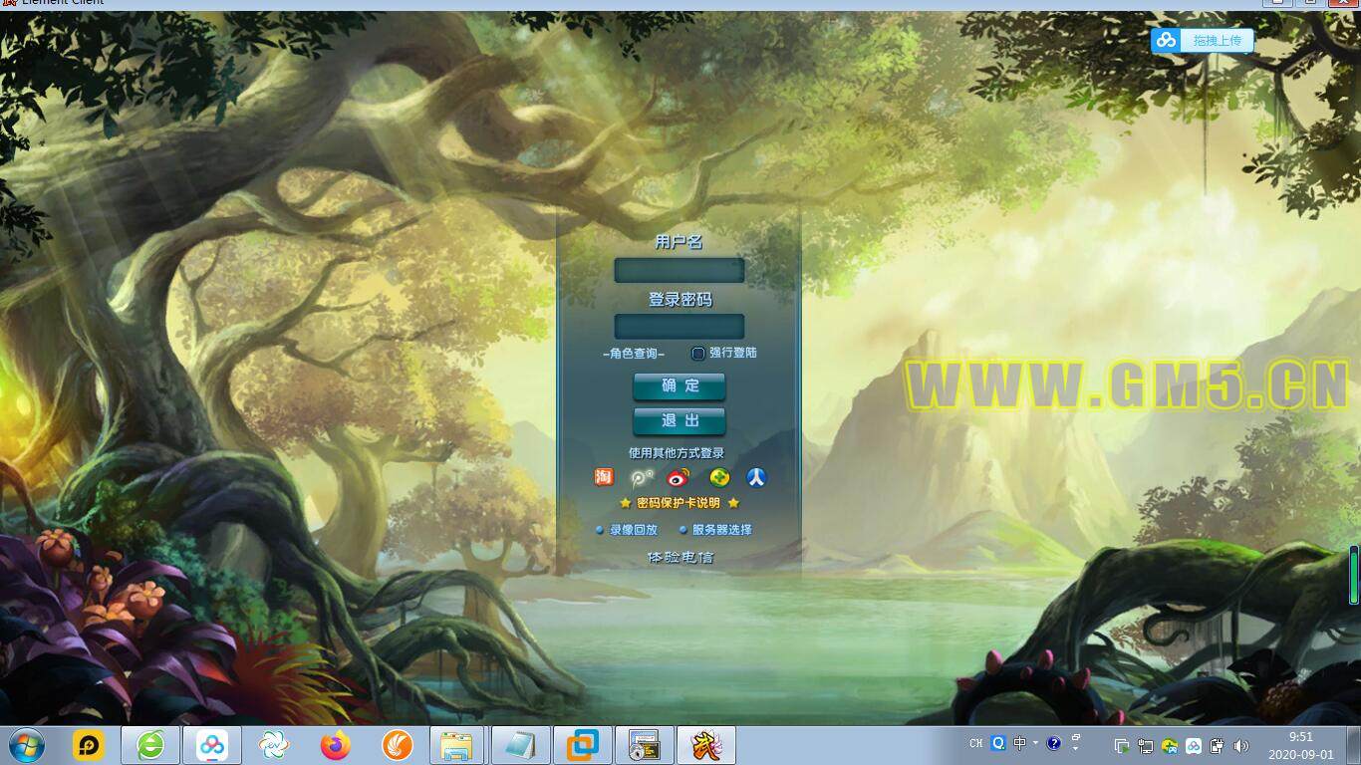Open Firefox from the taskbar
This screenshot has height=765, width=1361.
pyautogui.click(x=336, y=745)
